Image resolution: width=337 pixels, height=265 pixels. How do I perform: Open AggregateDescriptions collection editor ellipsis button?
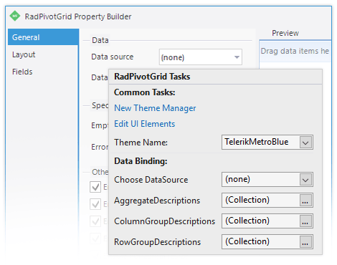coord(305,200)
